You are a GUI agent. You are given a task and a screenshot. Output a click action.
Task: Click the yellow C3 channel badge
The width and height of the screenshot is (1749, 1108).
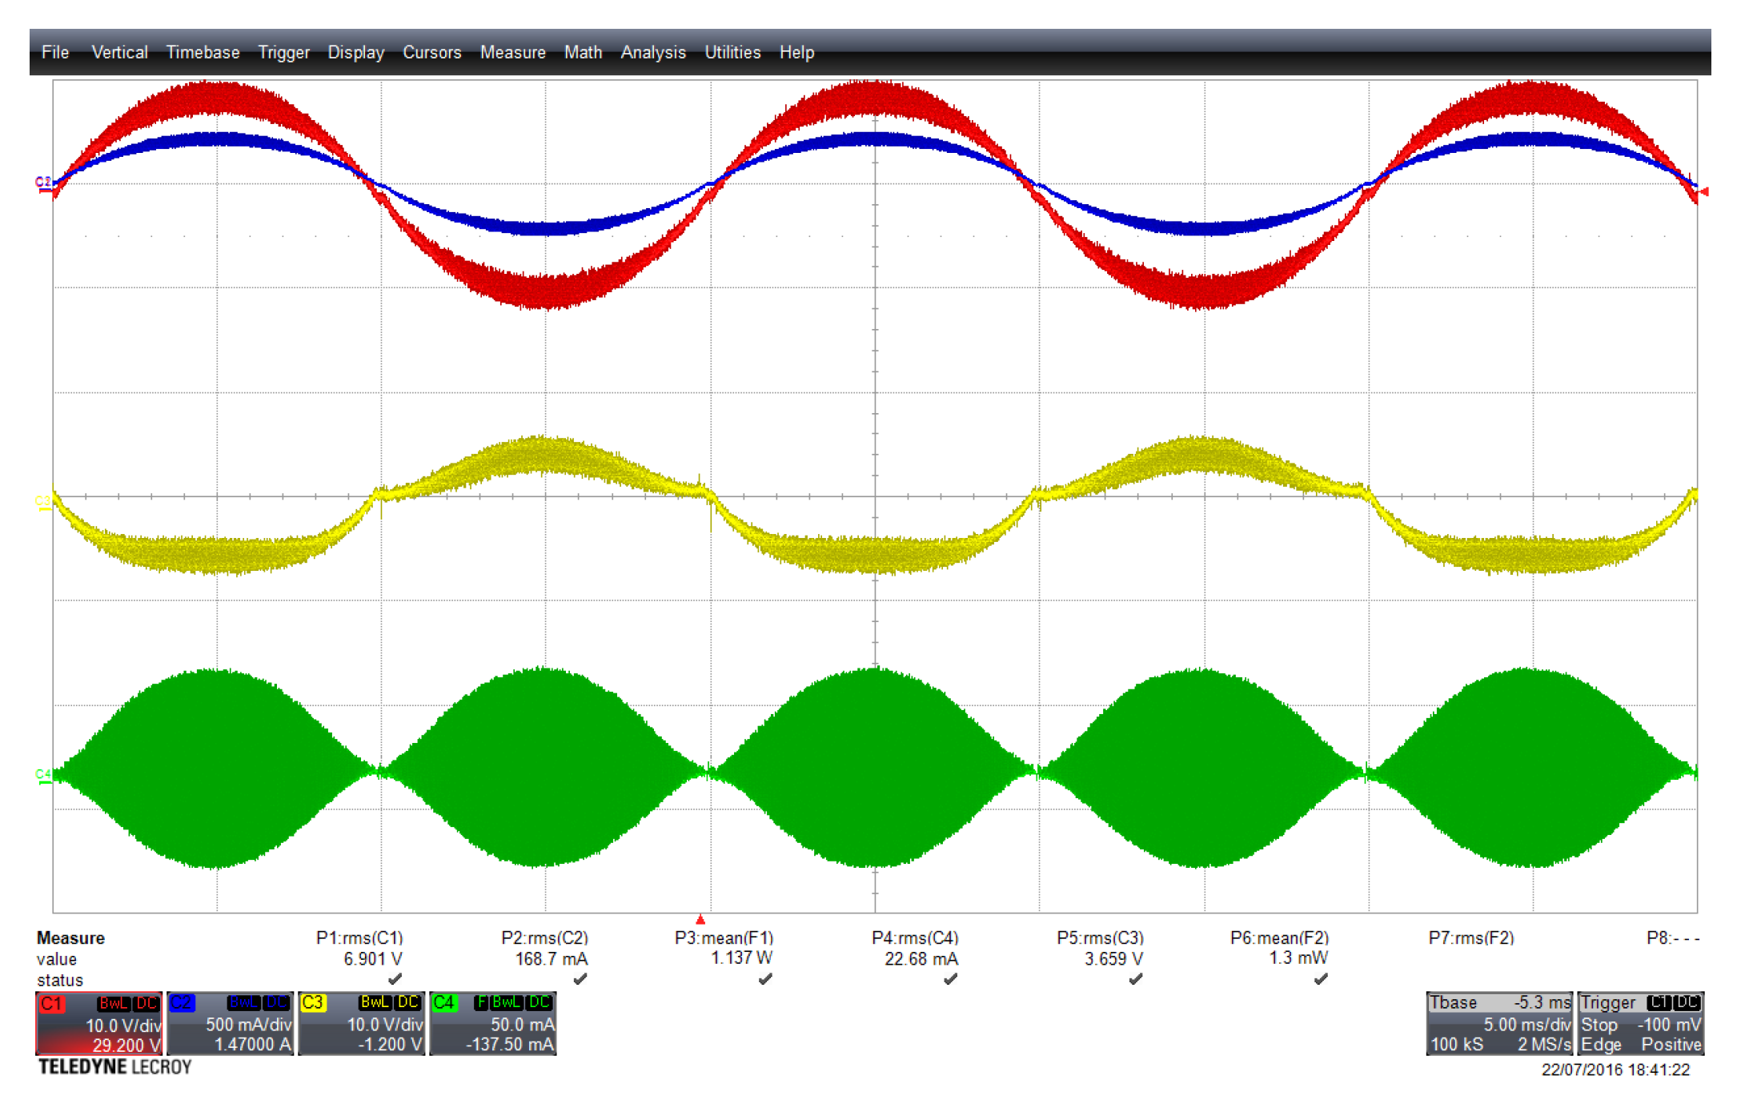coord(313,1003)
